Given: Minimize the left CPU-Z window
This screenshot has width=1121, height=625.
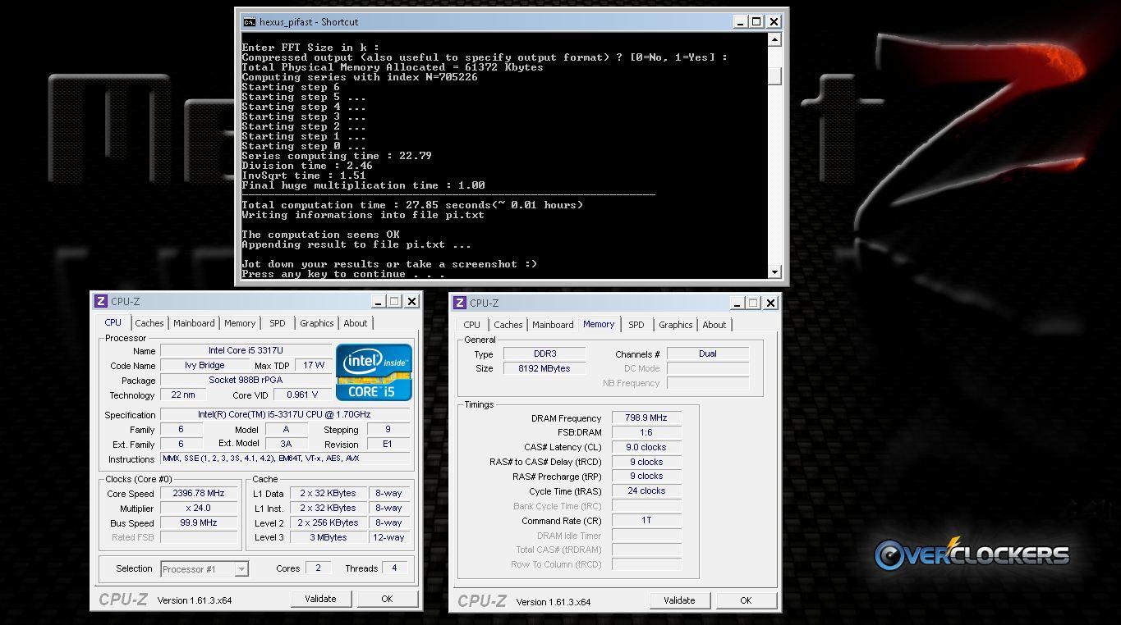Looking at the screenshot, I should [x=378, y=301].
